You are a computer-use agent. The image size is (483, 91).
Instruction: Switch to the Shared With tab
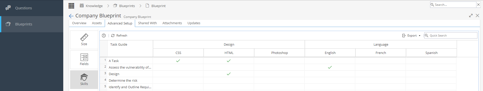click(x=148, y=23)
